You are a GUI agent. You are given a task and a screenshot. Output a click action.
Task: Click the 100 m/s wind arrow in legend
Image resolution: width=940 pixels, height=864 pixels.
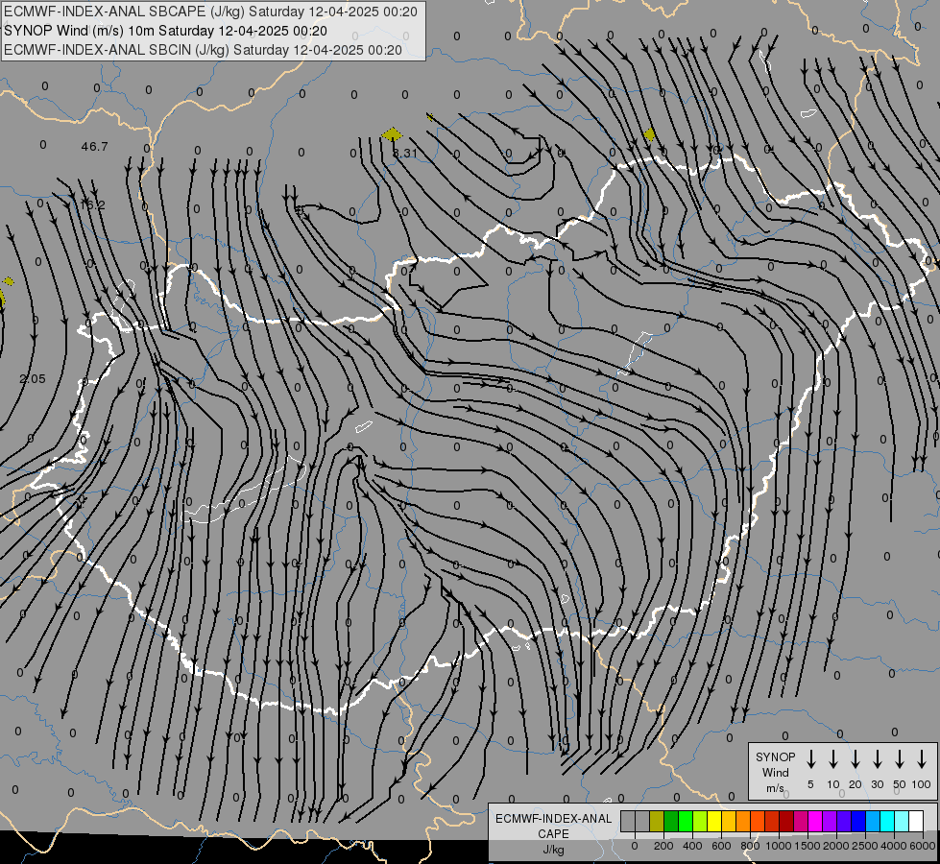coord(922,759)
